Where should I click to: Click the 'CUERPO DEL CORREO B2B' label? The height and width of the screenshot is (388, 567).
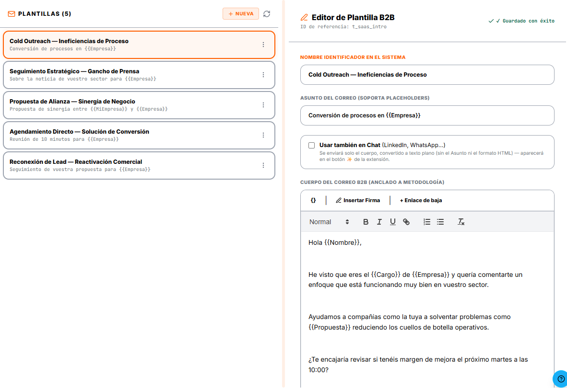point(372,183)
